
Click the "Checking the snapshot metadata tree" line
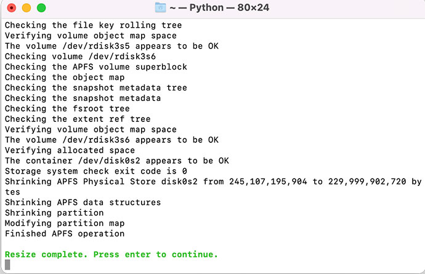(96, 87)
